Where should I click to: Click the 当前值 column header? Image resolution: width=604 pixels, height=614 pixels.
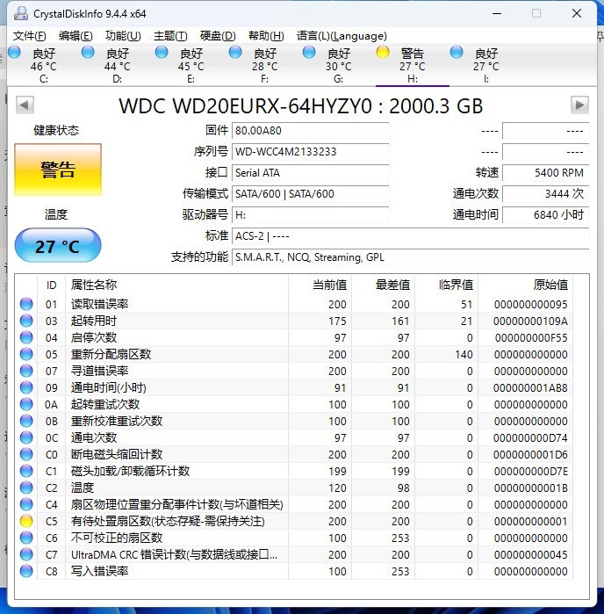pos(320,285)
